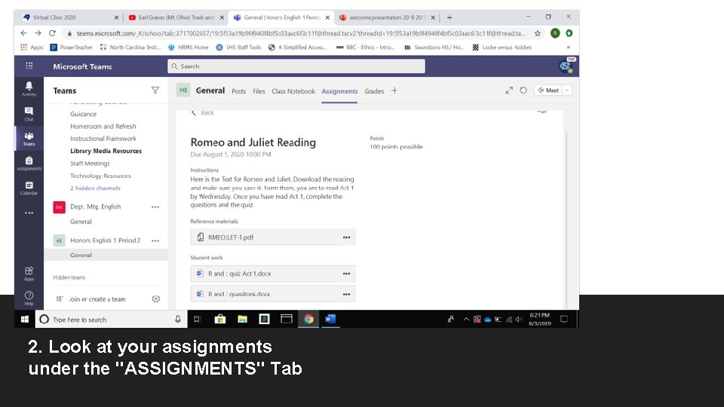
Task: Open more options for RMEOJLET-1.pdf
Action: tap(346, 237)
